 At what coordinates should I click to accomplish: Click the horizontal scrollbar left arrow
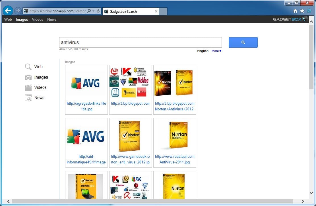8,201
